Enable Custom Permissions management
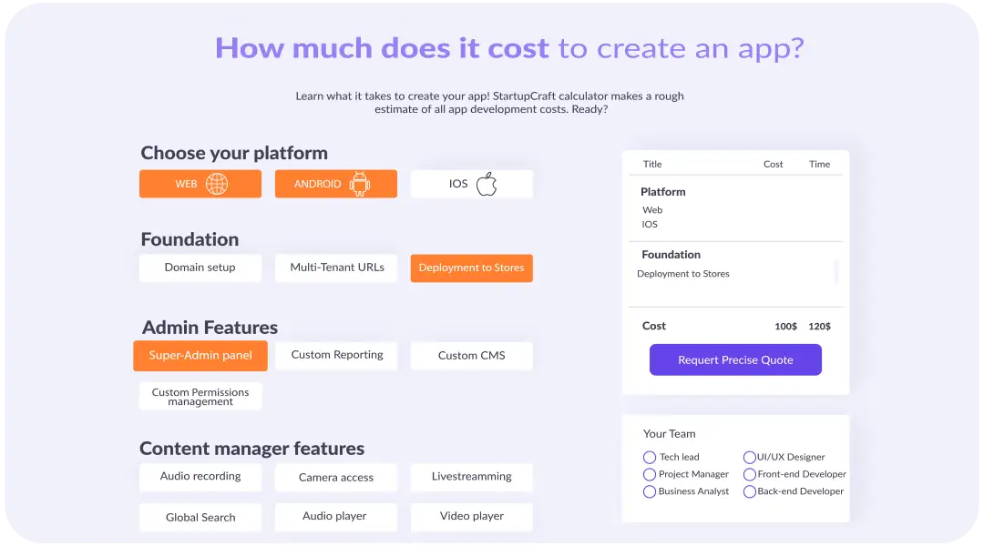This screenshot has width=984, height=546. [x=200, y=397]
